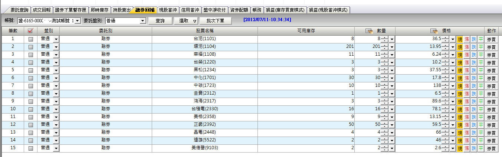Check the checkbox for row 5 黑松
This screenshot has height=157, width=502.
tap(31, 70)
